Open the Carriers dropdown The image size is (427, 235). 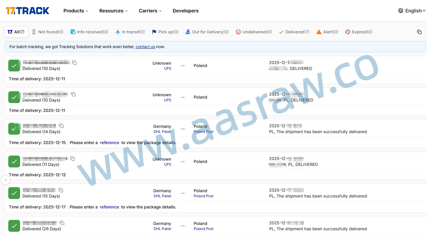[150, 11]
